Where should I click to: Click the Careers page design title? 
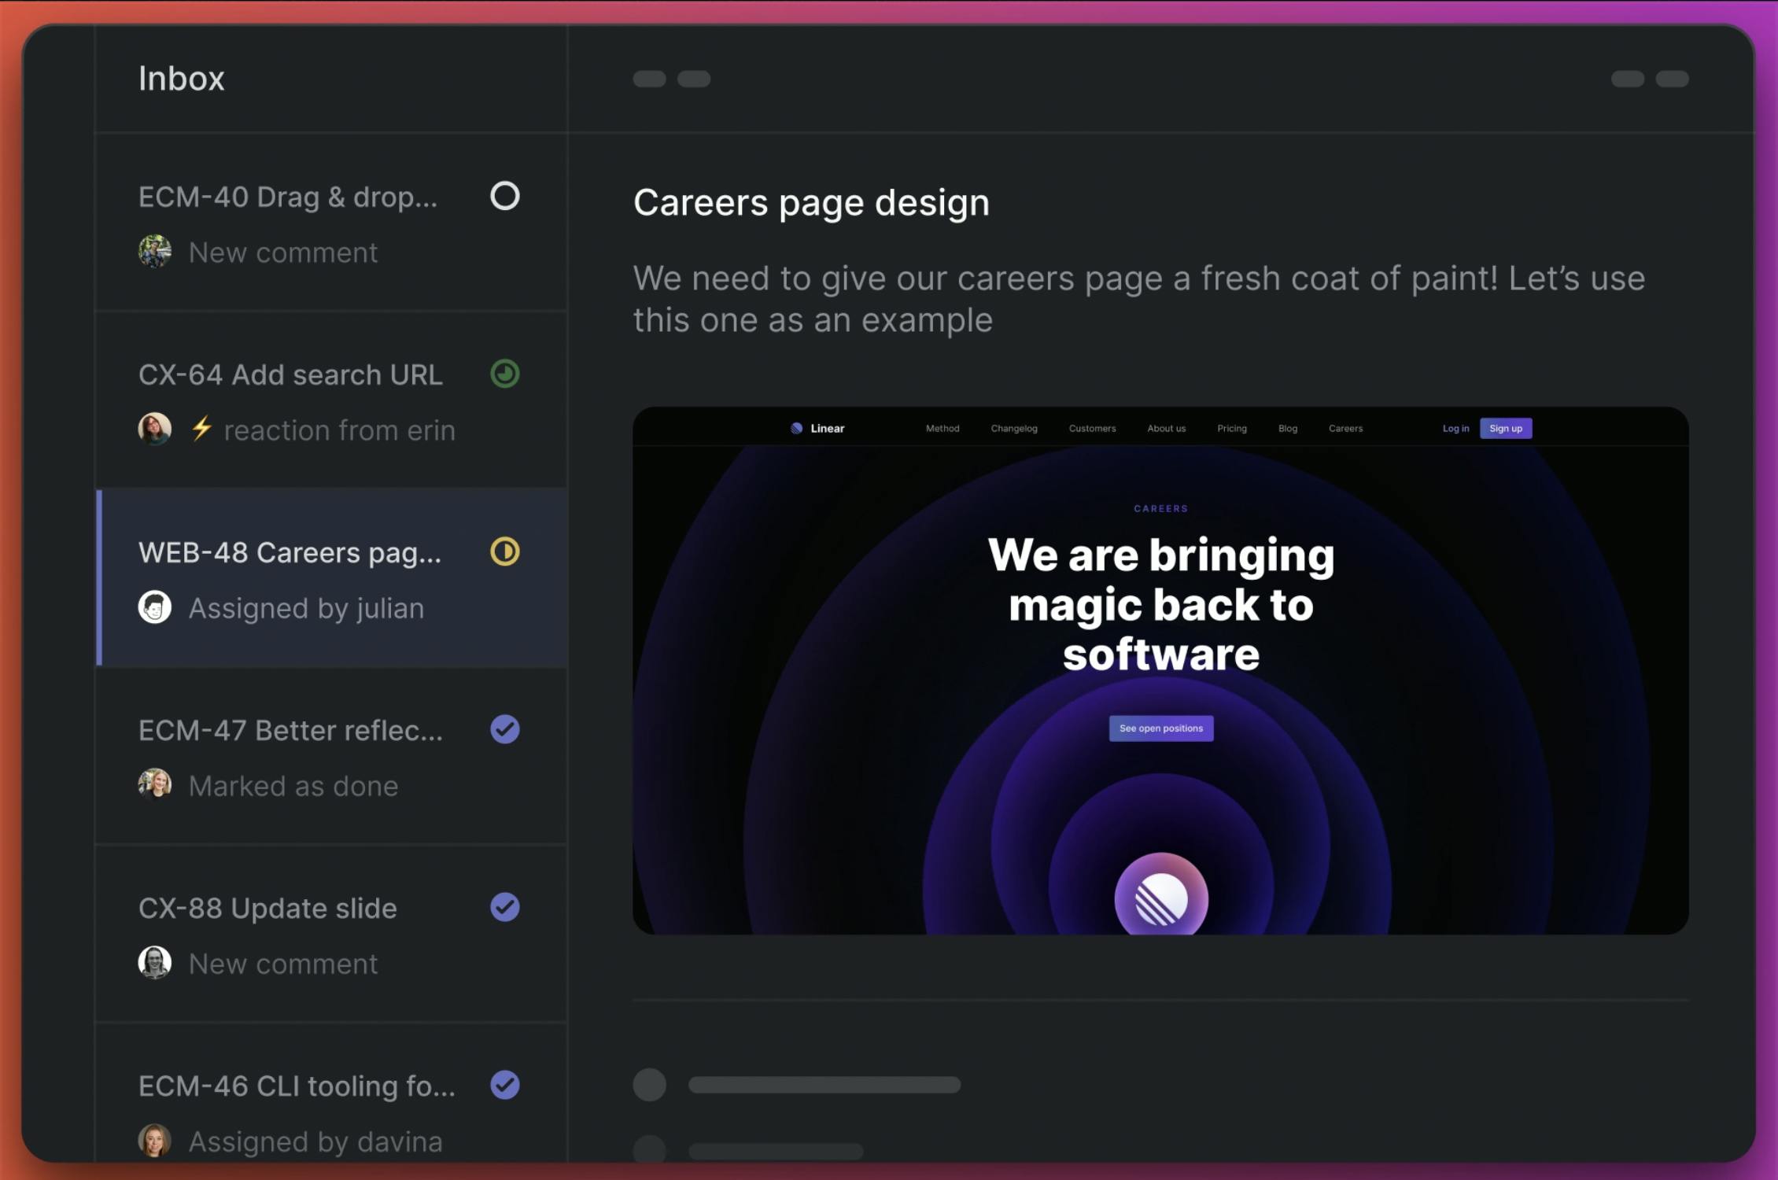tap(811, 203)
